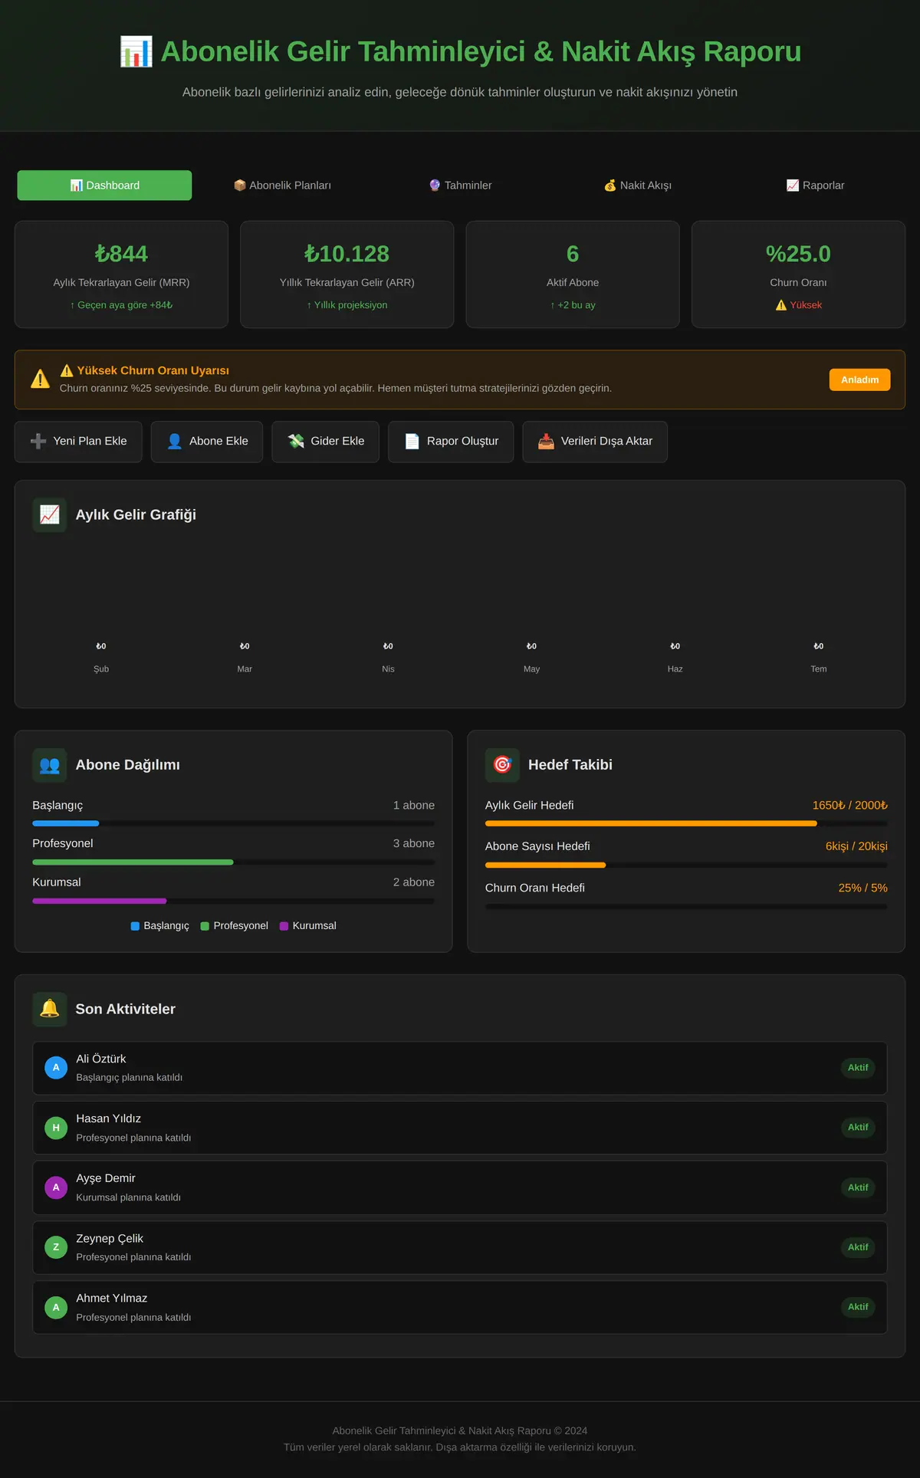Dismiss the warning with Anladım button
This screenshot has height=1478, width=920.
point(859,379)
